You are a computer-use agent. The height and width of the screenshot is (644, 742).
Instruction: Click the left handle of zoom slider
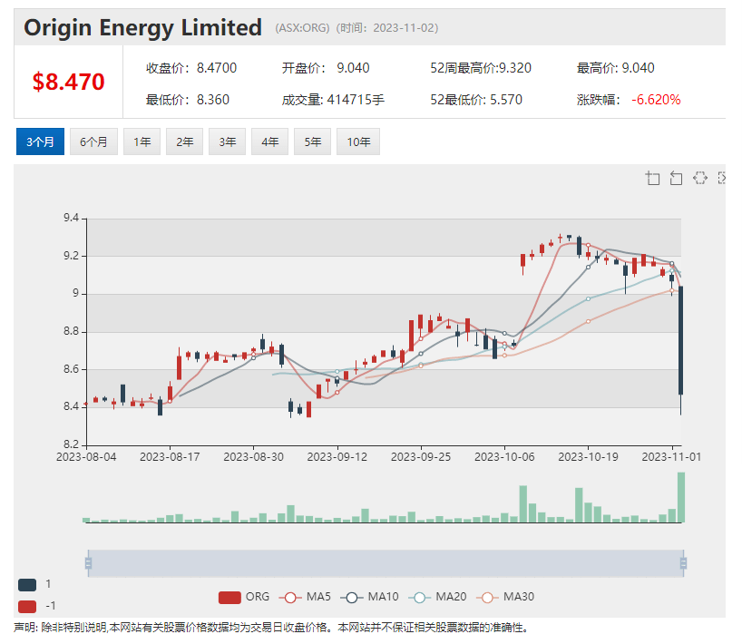(88, 563)
